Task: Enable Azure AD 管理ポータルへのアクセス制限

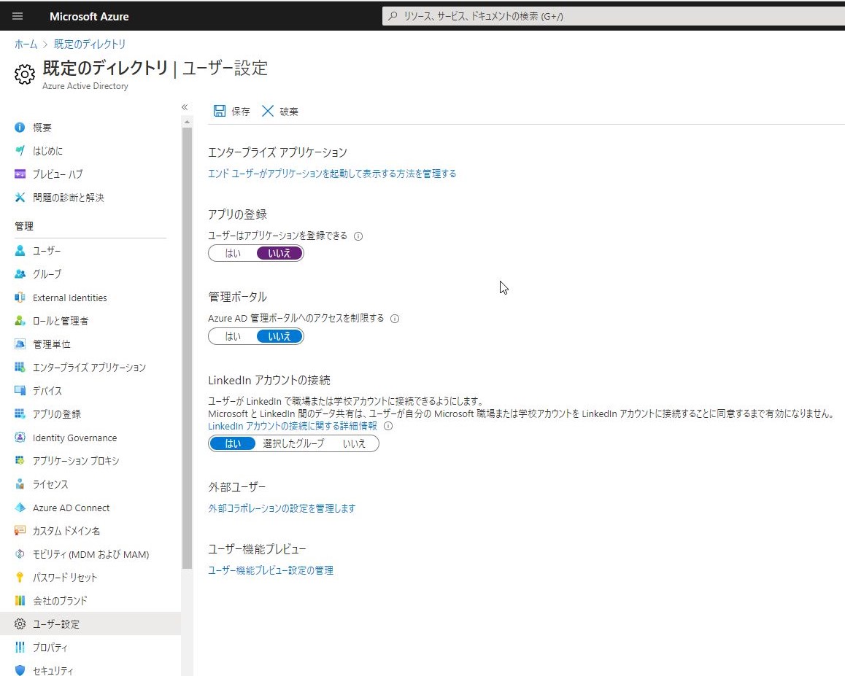Action: [232, 336]
